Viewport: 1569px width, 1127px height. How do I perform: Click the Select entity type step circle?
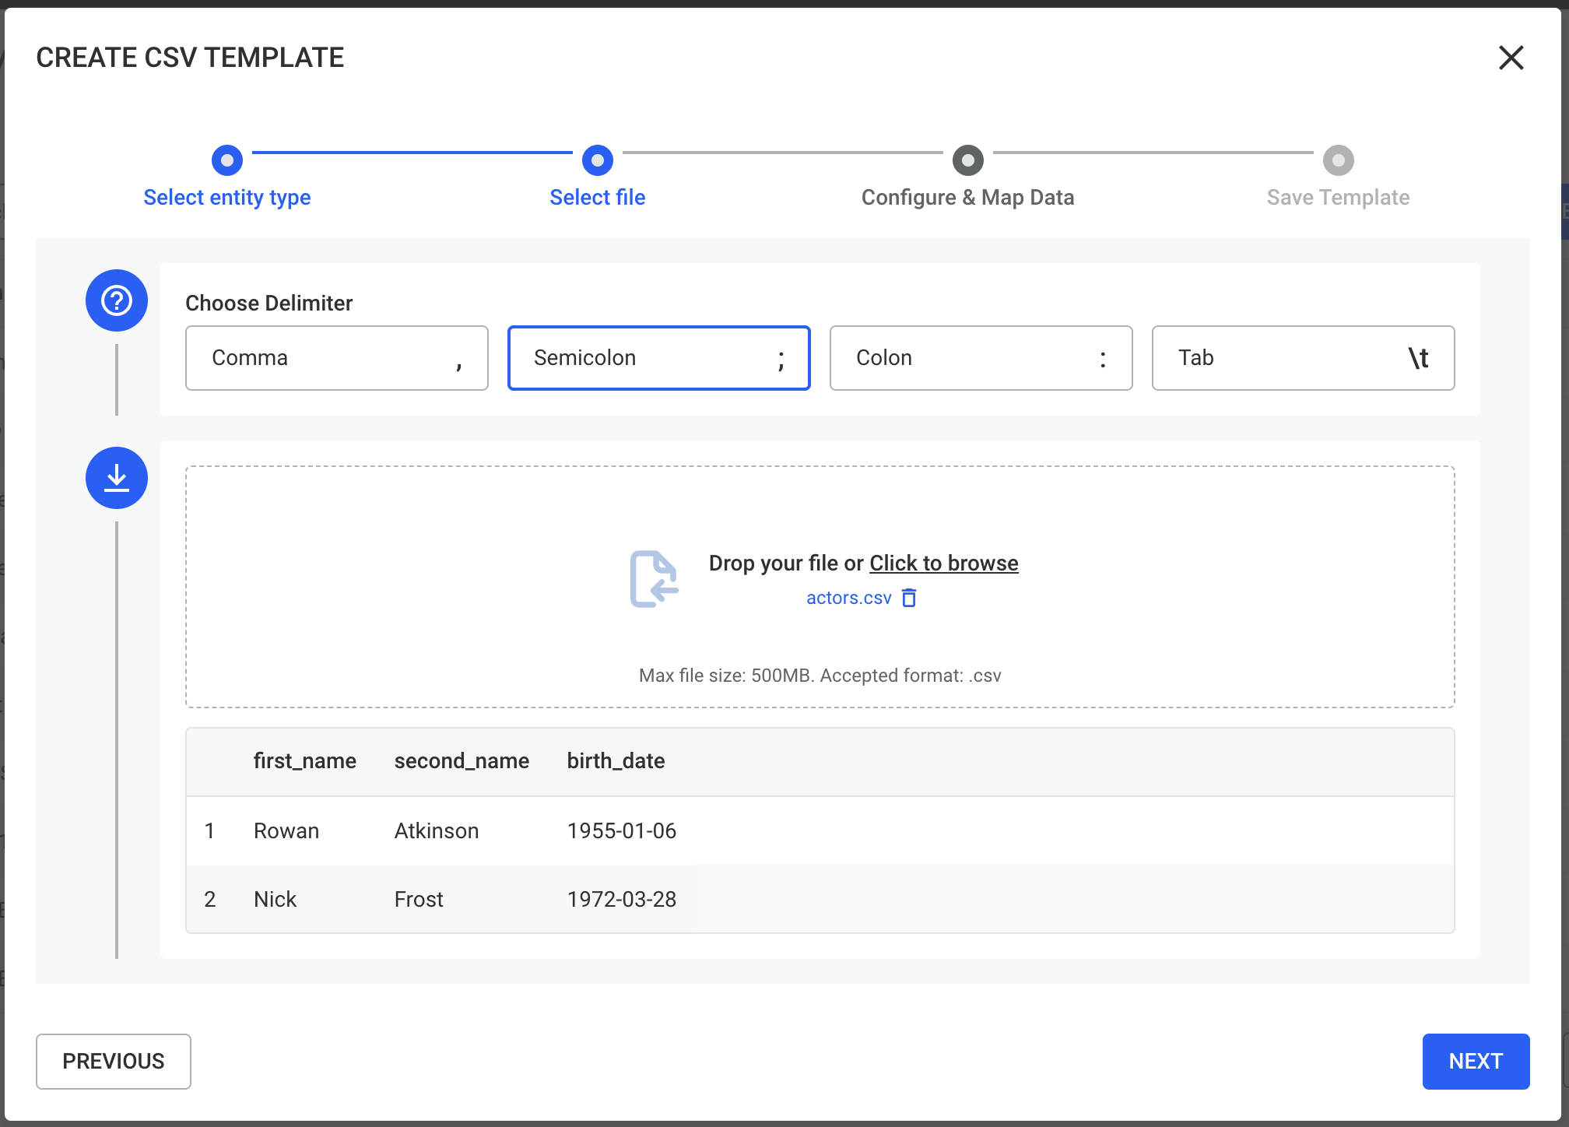click(x=227, y=160)
